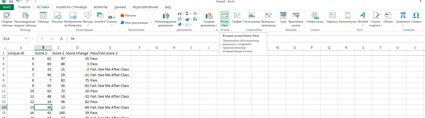This screenshot has height=118, width=425.
Task: Insert a Срез slicer filter
Action: click(x=283, y=18)
